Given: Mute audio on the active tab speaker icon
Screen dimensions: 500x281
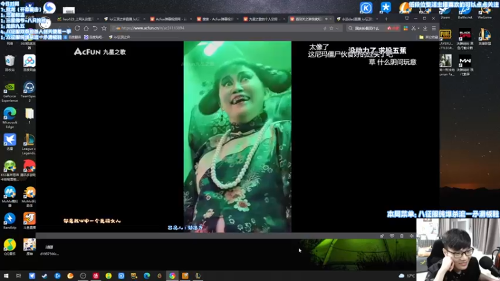Looking at the screenshot, I should pyautogui.click(x=326, y=19).
